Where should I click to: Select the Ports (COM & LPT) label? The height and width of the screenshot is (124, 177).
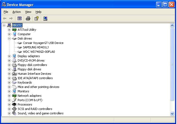(x=30, y=100)
